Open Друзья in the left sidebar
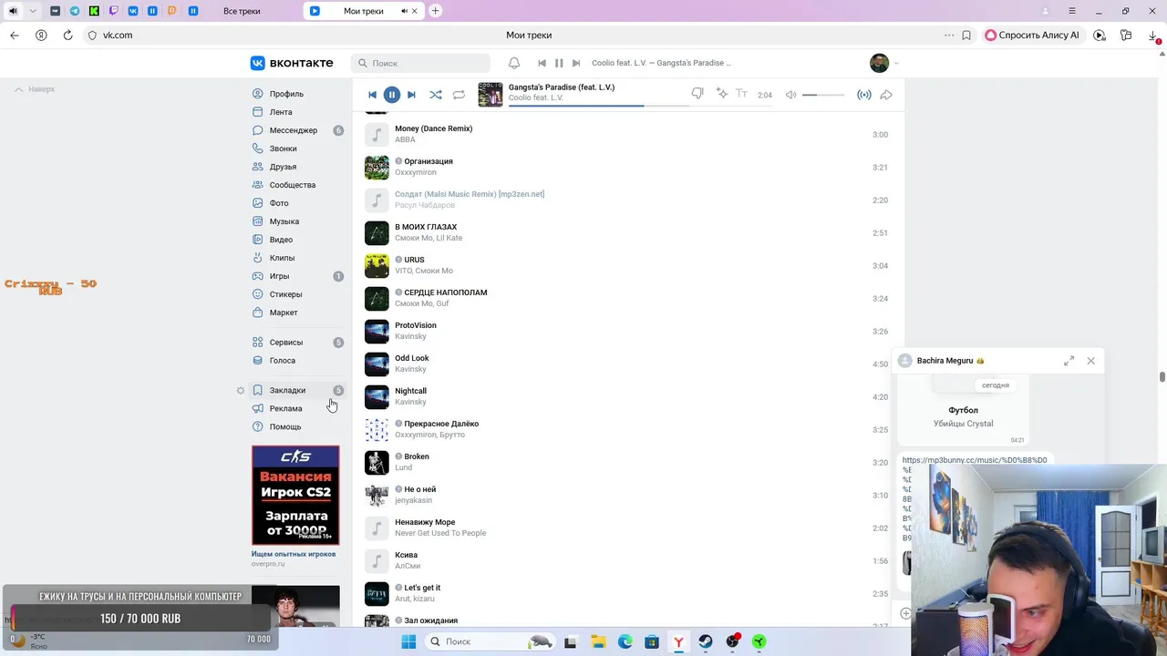 [x=283, y=167]
